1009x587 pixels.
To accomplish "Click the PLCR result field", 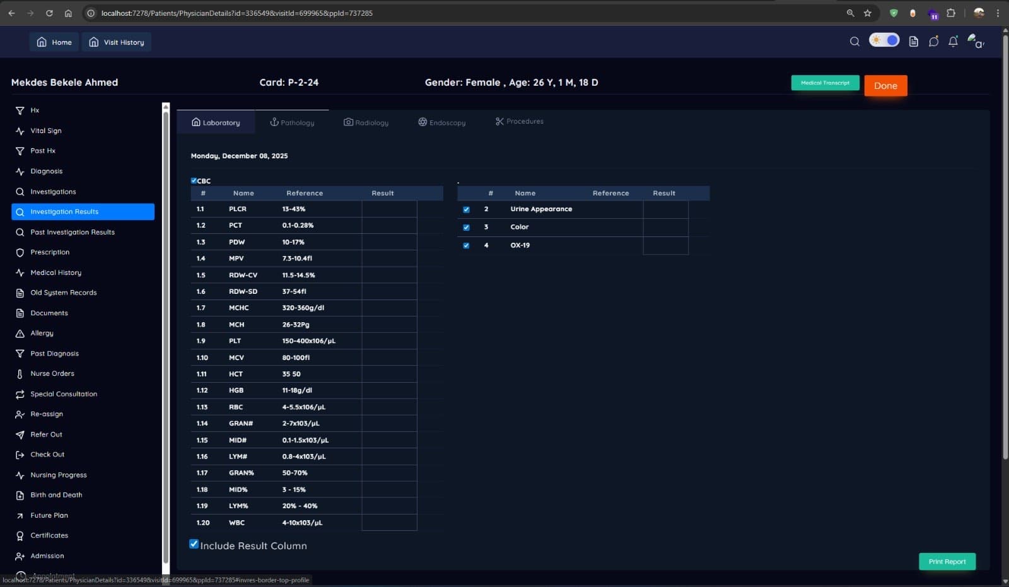I will click(389, 209).
